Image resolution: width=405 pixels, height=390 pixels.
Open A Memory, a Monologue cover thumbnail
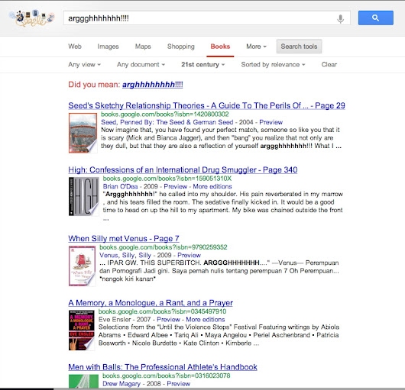(x=81, y=330)
